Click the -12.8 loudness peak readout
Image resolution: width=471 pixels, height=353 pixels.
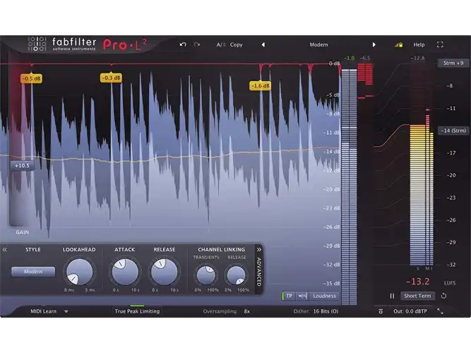click(x=418, y=58)
